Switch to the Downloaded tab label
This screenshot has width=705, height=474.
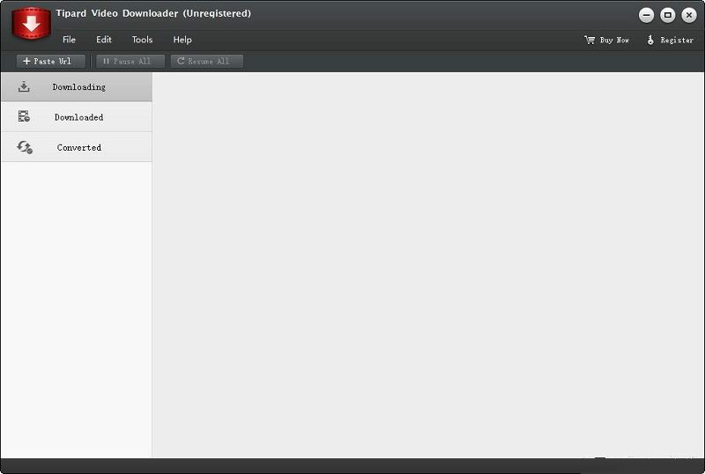click(79, 117)
